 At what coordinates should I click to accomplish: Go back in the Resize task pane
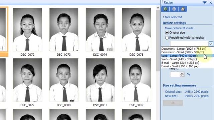tap(166, 9)
